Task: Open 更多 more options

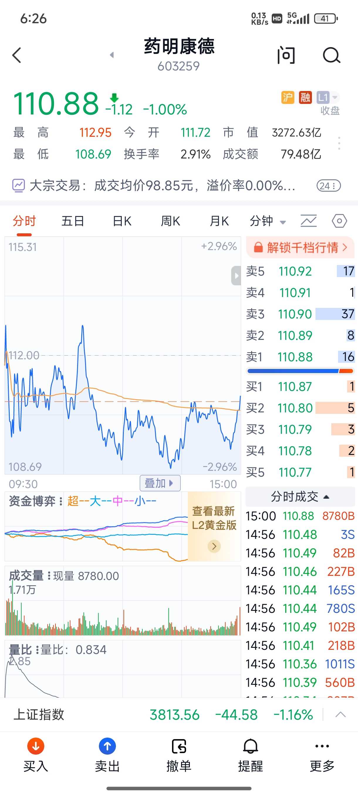Action: pos(322,755)
